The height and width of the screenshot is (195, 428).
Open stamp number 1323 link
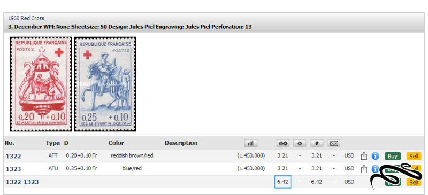[13, 169]
